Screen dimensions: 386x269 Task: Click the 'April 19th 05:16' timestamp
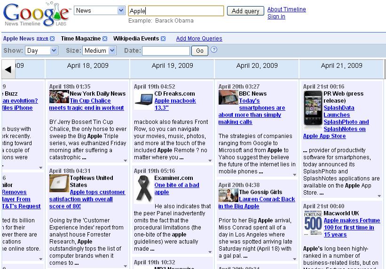pos(154,171)
